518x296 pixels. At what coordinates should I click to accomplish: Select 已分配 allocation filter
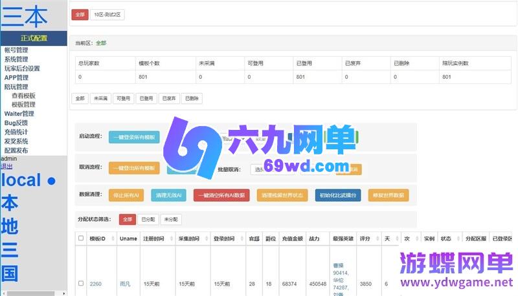(x=148, y=220)
